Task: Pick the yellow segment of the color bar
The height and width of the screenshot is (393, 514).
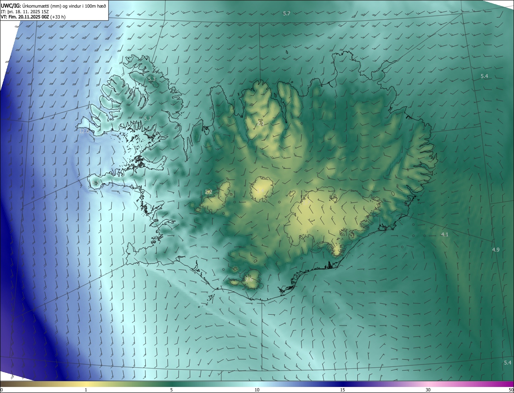Action: (x=86, y=384)
